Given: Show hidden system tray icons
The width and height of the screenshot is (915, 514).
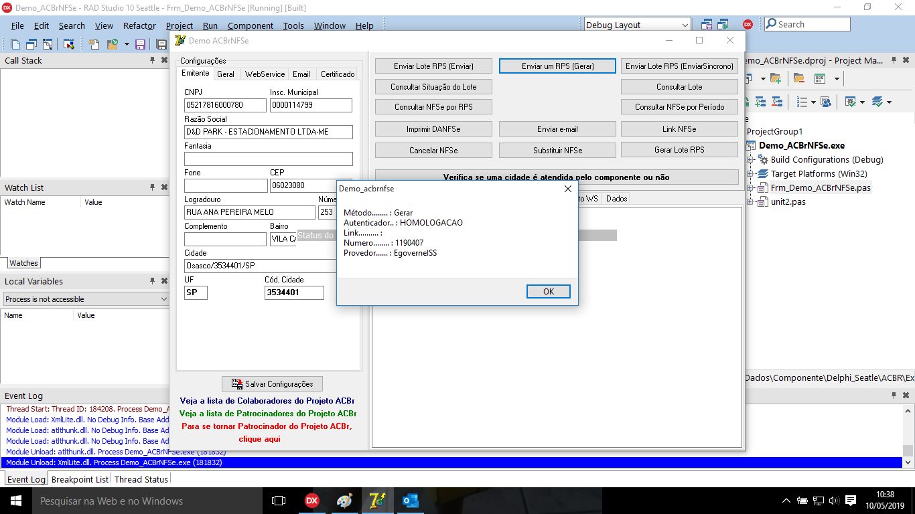Looking at the screenshot, I should (786, 501).
